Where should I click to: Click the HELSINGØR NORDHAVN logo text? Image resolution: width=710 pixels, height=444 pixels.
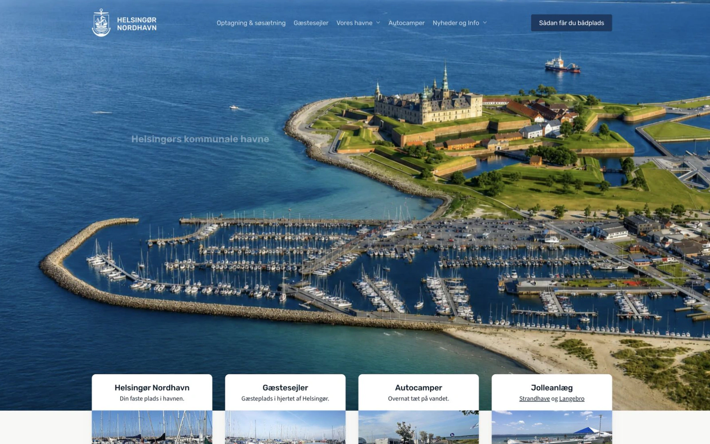click(x=137, y=24)
